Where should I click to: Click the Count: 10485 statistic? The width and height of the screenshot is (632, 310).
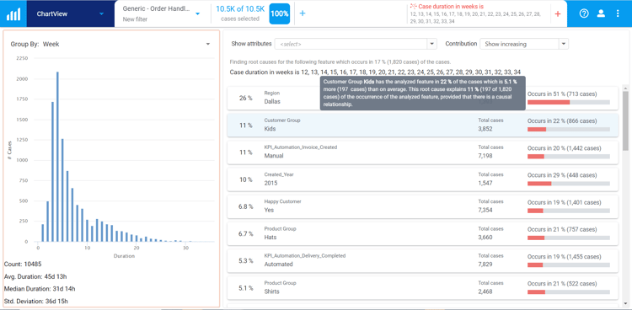tap(23, 264)
